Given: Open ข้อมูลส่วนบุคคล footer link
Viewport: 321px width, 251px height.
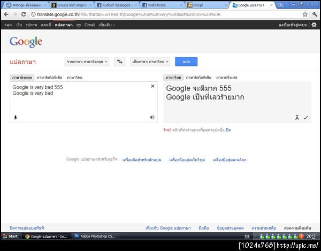Looking at the screenshot, I should [x=230, y=228].
